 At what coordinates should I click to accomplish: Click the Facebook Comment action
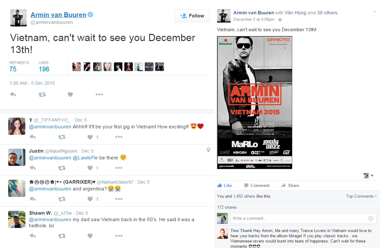pyautogui.click(x=257, y=185)
